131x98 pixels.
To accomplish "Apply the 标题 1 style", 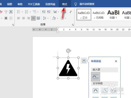I will [x=113, y=15].
